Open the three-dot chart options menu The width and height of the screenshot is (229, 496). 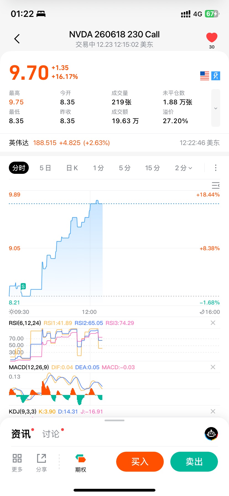pyautogui.click(x=216, y=168)
